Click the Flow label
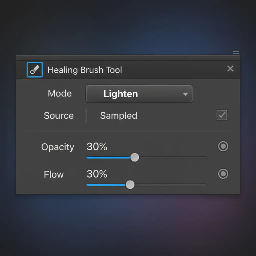The image size is (256, 256). tap(54, 174)
